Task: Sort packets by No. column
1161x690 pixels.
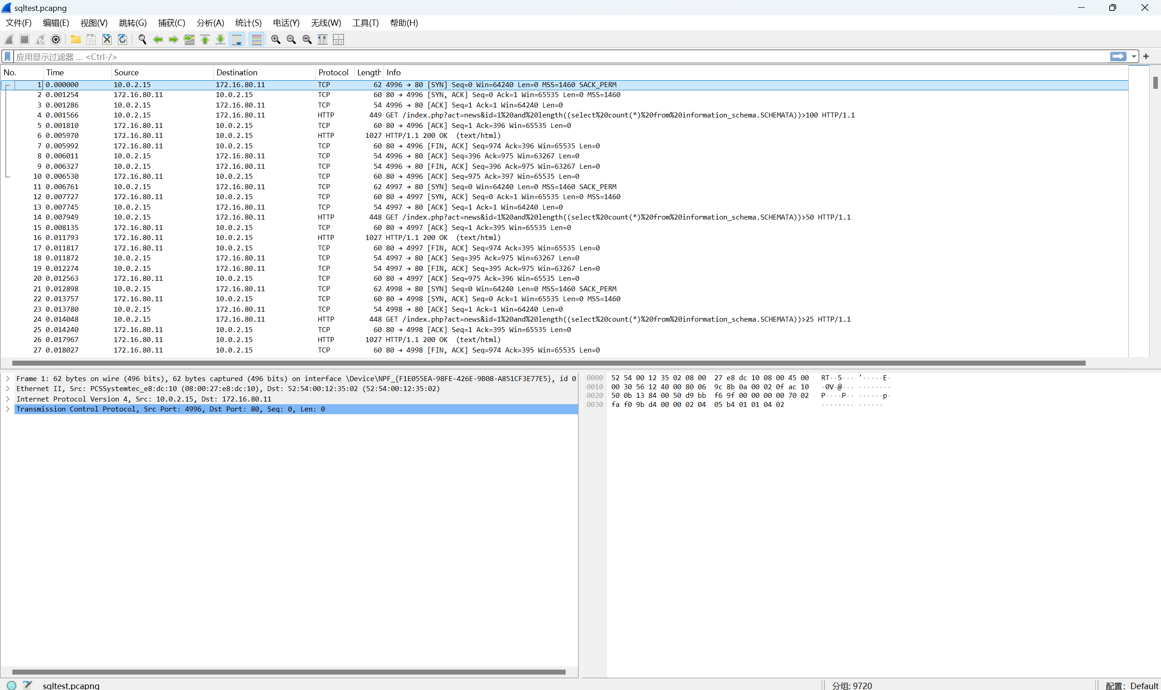Action: pyautogui.click(x=22, y=73)
